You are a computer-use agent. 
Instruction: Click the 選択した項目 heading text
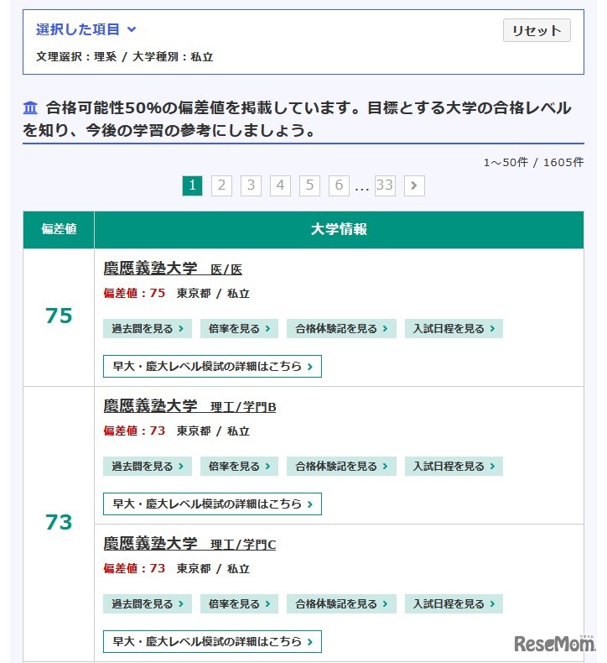pos(78,29)
